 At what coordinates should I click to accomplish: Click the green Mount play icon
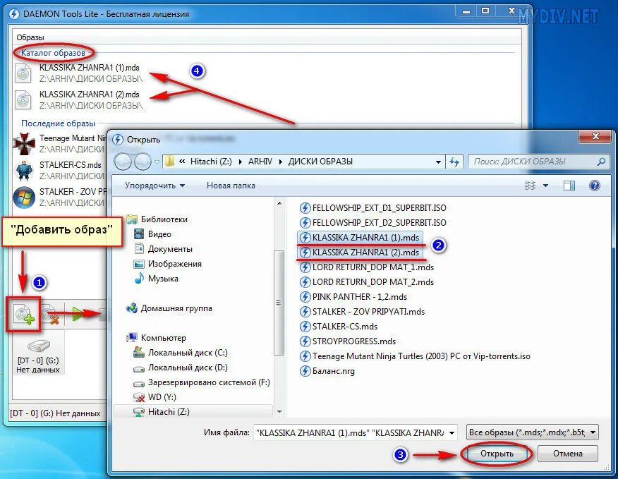78,314
